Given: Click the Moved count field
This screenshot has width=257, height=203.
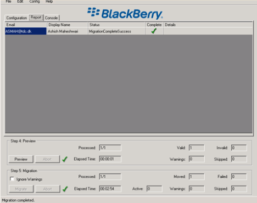Looking at the screenshot, I should [197, 177].
